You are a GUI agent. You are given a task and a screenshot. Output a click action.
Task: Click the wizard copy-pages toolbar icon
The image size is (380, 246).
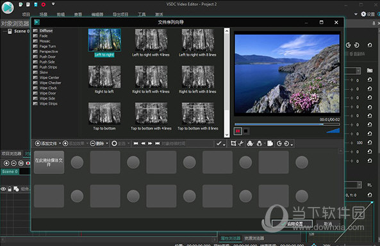270,144
